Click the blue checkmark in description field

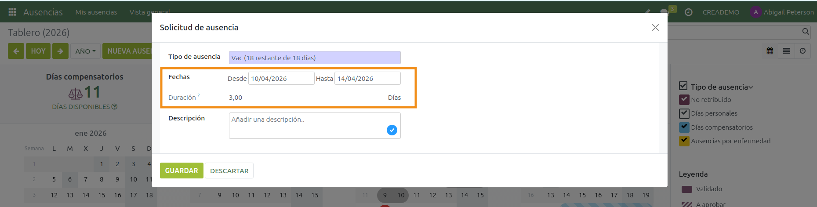(392, 130)
